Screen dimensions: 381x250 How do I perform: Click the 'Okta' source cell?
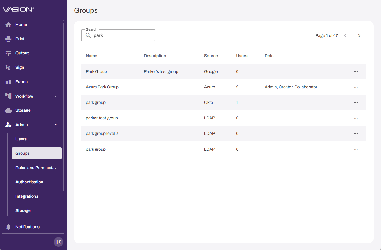click(209, 103)
